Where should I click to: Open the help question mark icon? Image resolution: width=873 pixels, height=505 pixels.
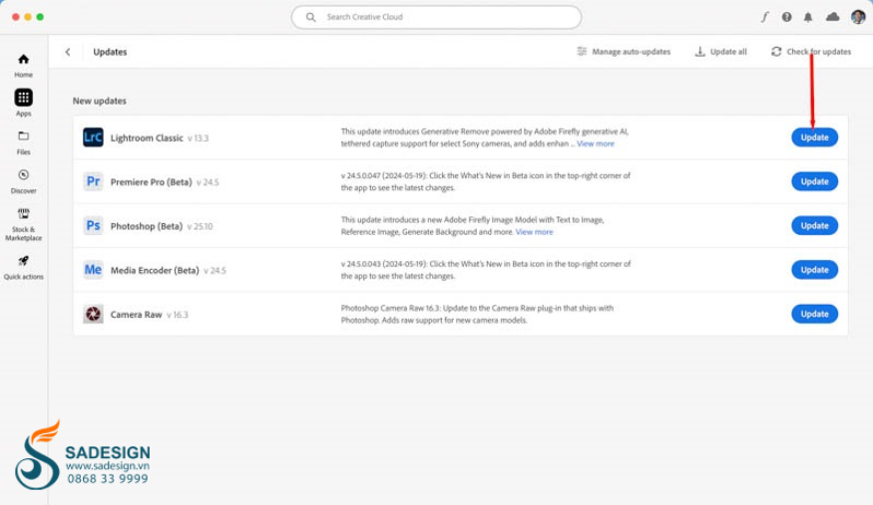coord(786,17)
